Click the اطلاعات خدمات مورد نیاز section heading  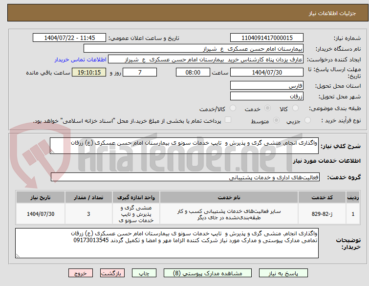pos(326,161)
